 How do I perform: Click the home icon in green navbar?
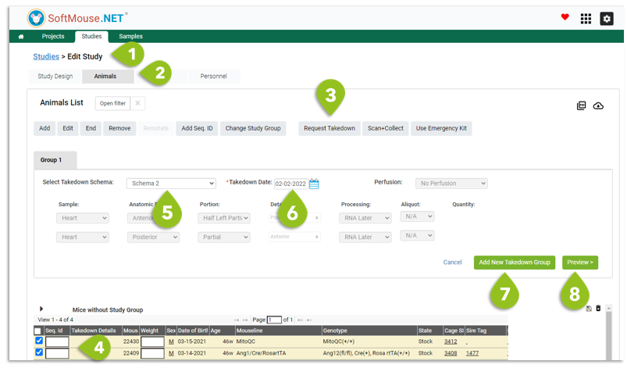click(21, 37)
